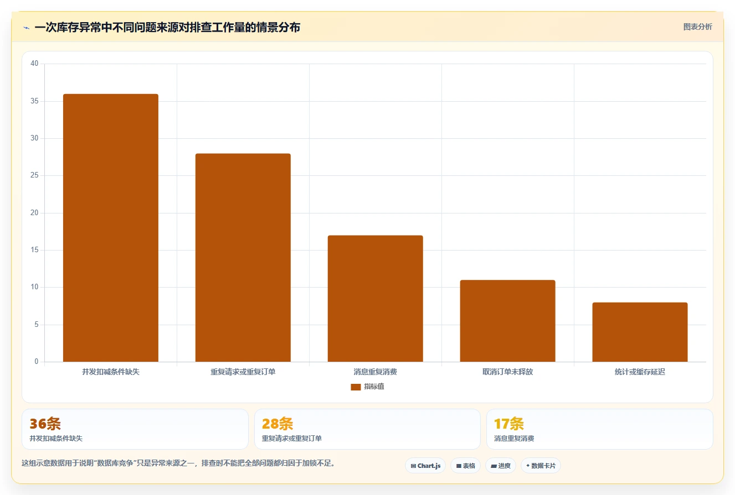Click the 28条 data card
The height and width of the screenshot is (495, 735).
click(x=367, y=429)
